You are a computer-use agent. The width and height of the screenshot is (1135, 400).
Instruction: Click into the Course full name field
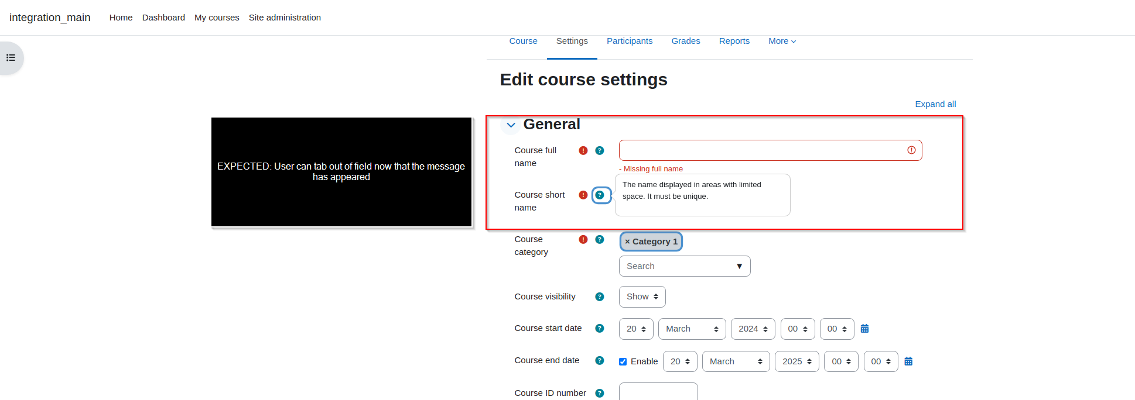pyautogui.click(x=771, y=150)
